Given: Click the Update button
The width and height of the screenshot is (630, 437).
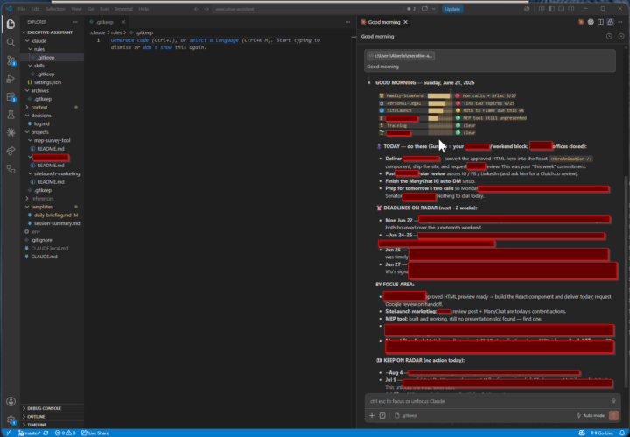Looking at the screenshot, I should pos(452,9).
